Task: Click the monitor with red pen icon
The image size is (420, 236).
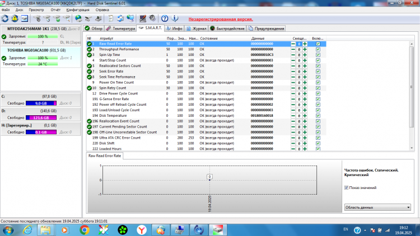Action: pos(142,18)
